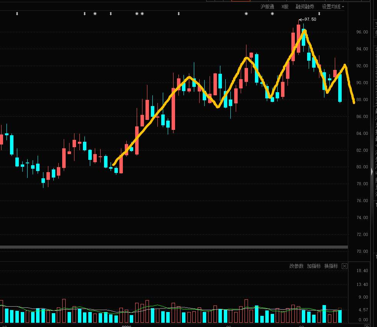
Task: Click the double-arrow expand icon at bottom right
Action: pos(367,324)
